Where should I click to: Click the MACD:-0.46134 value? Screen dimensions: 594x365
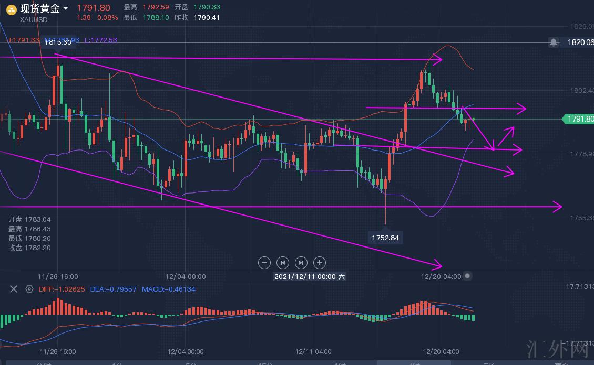click(169, 289)
